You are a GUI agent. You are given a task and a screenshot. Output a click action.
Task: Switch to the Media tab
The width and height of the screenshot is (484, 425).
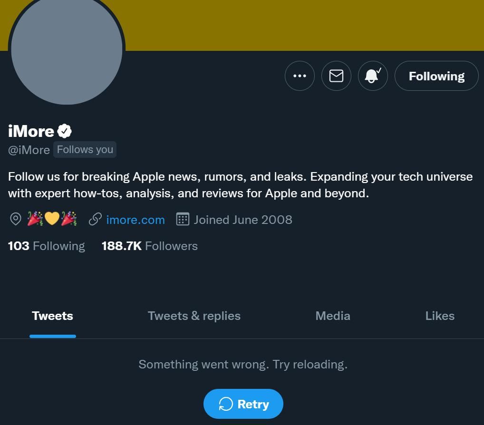332,315
